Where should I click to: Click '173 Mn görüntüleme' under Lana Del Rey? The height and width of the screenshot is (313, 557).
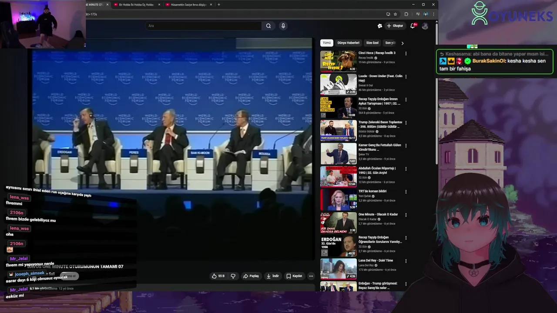tap(371, 270)
